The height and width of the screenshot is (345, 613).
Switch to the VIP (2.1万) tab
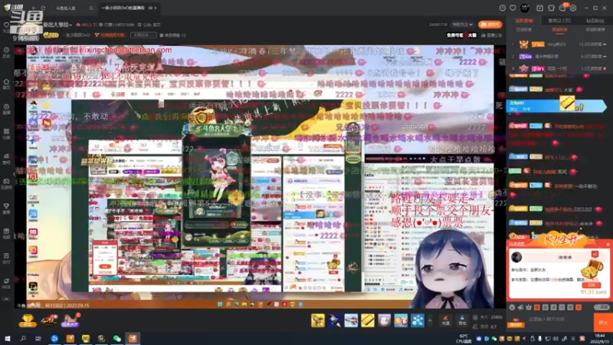[x=559, y=21]
